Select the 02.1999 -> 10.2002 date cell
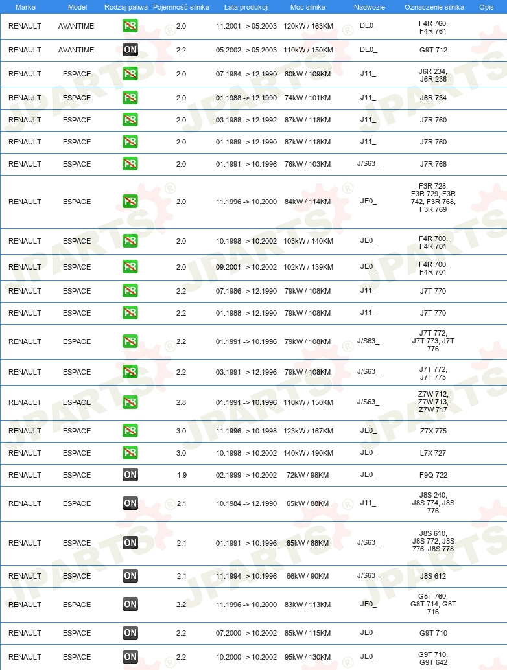The image size is (507, 670). tap(246, 475)
